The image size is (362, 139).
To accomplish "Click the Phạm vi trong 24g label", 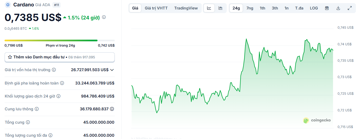I will pyautogui.click(x=60, y=45).
